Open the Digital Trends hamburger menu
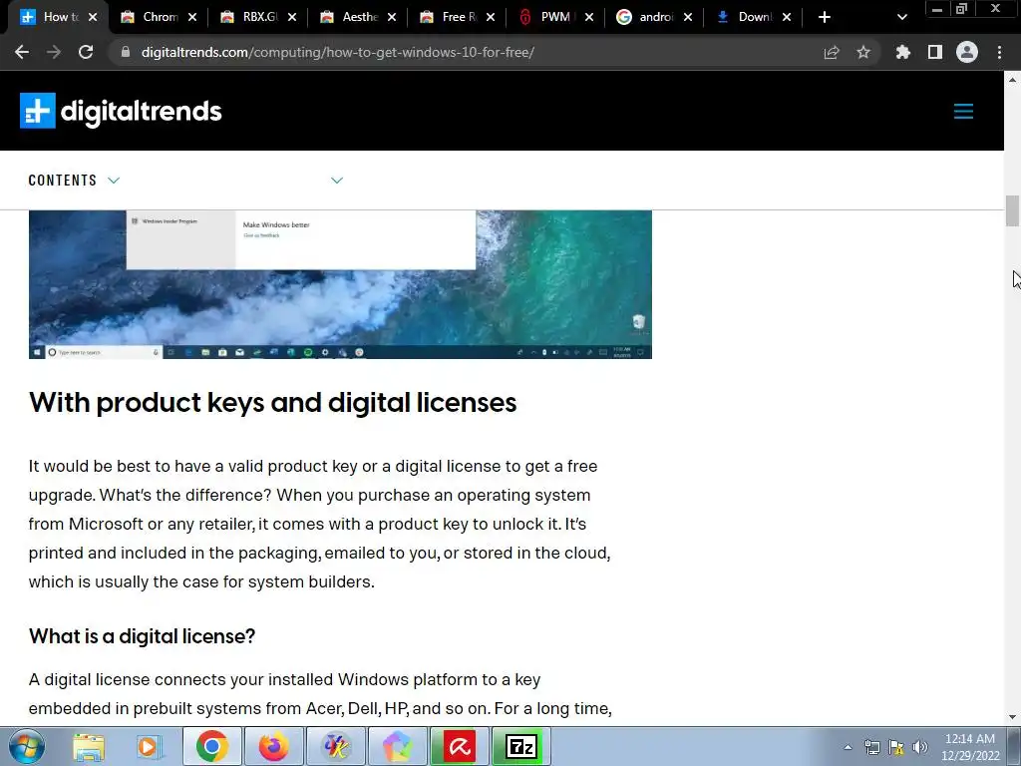1021x766 pixels. tap(964, 111)
